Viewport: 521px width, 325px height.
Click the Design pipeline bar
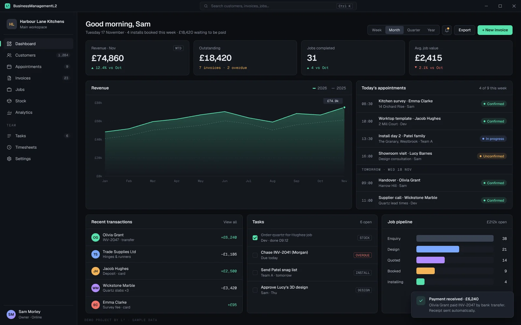438,249
